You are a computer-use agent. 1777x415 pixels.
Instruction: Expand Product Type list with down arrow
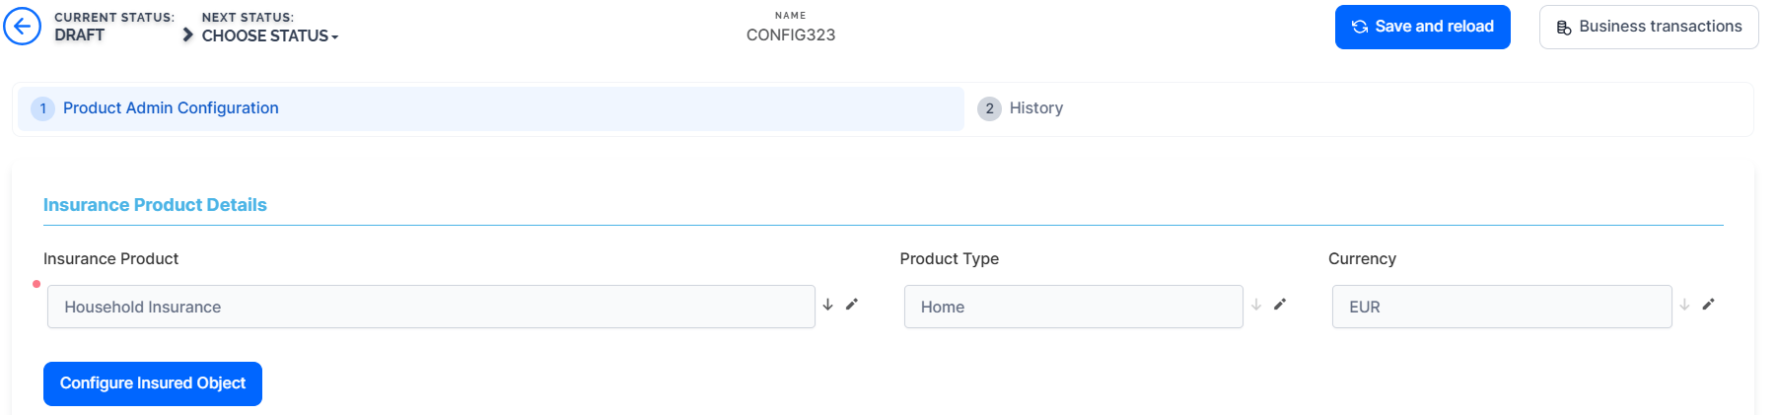click(x=1256, y=305)
